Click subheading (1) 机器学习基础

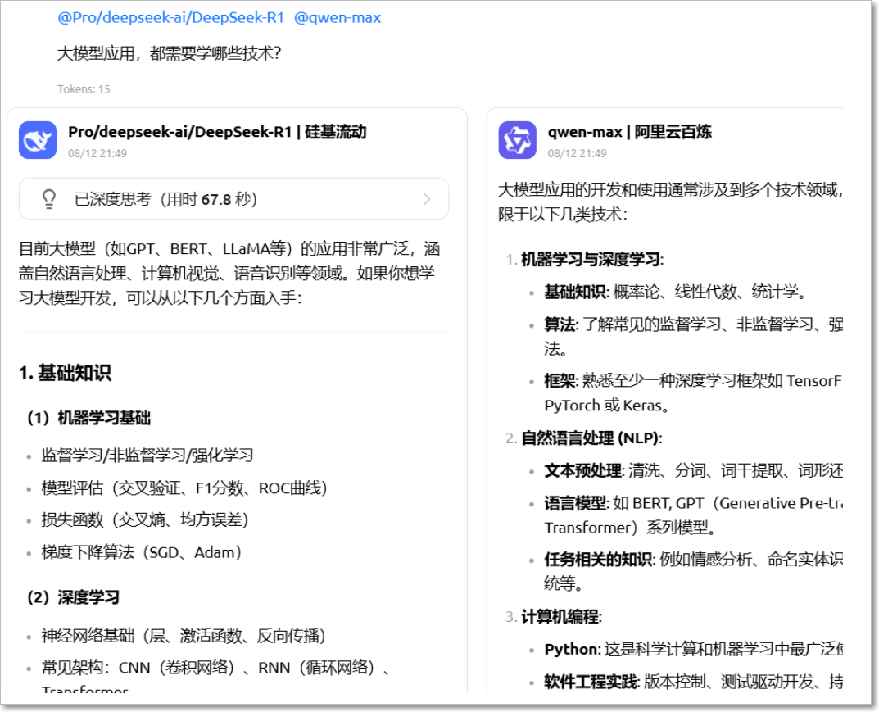click(x=89, y=418)
